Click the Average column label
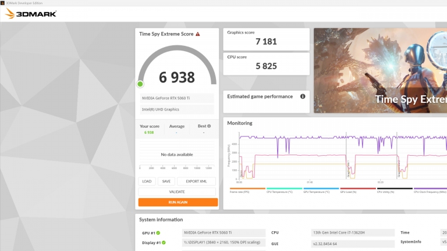The height and width of the screenshot is (251, 447). 177,126
